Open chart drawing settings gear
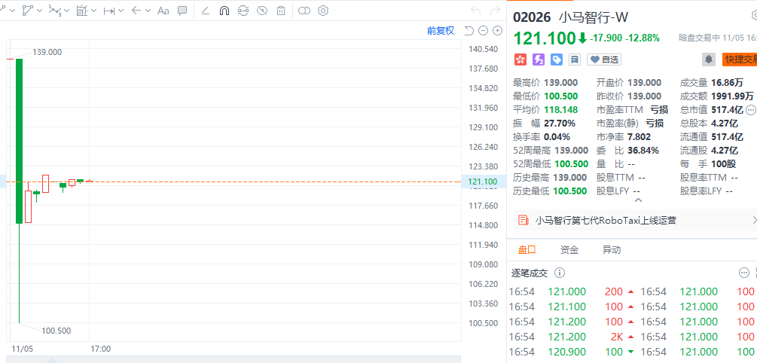The height and width of the screenshot is (363, 757). coord(323,10)
